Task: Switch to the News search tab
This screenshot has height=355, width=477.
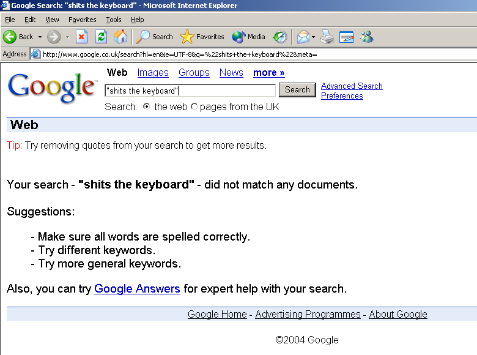Action: [x=231, y=72]
